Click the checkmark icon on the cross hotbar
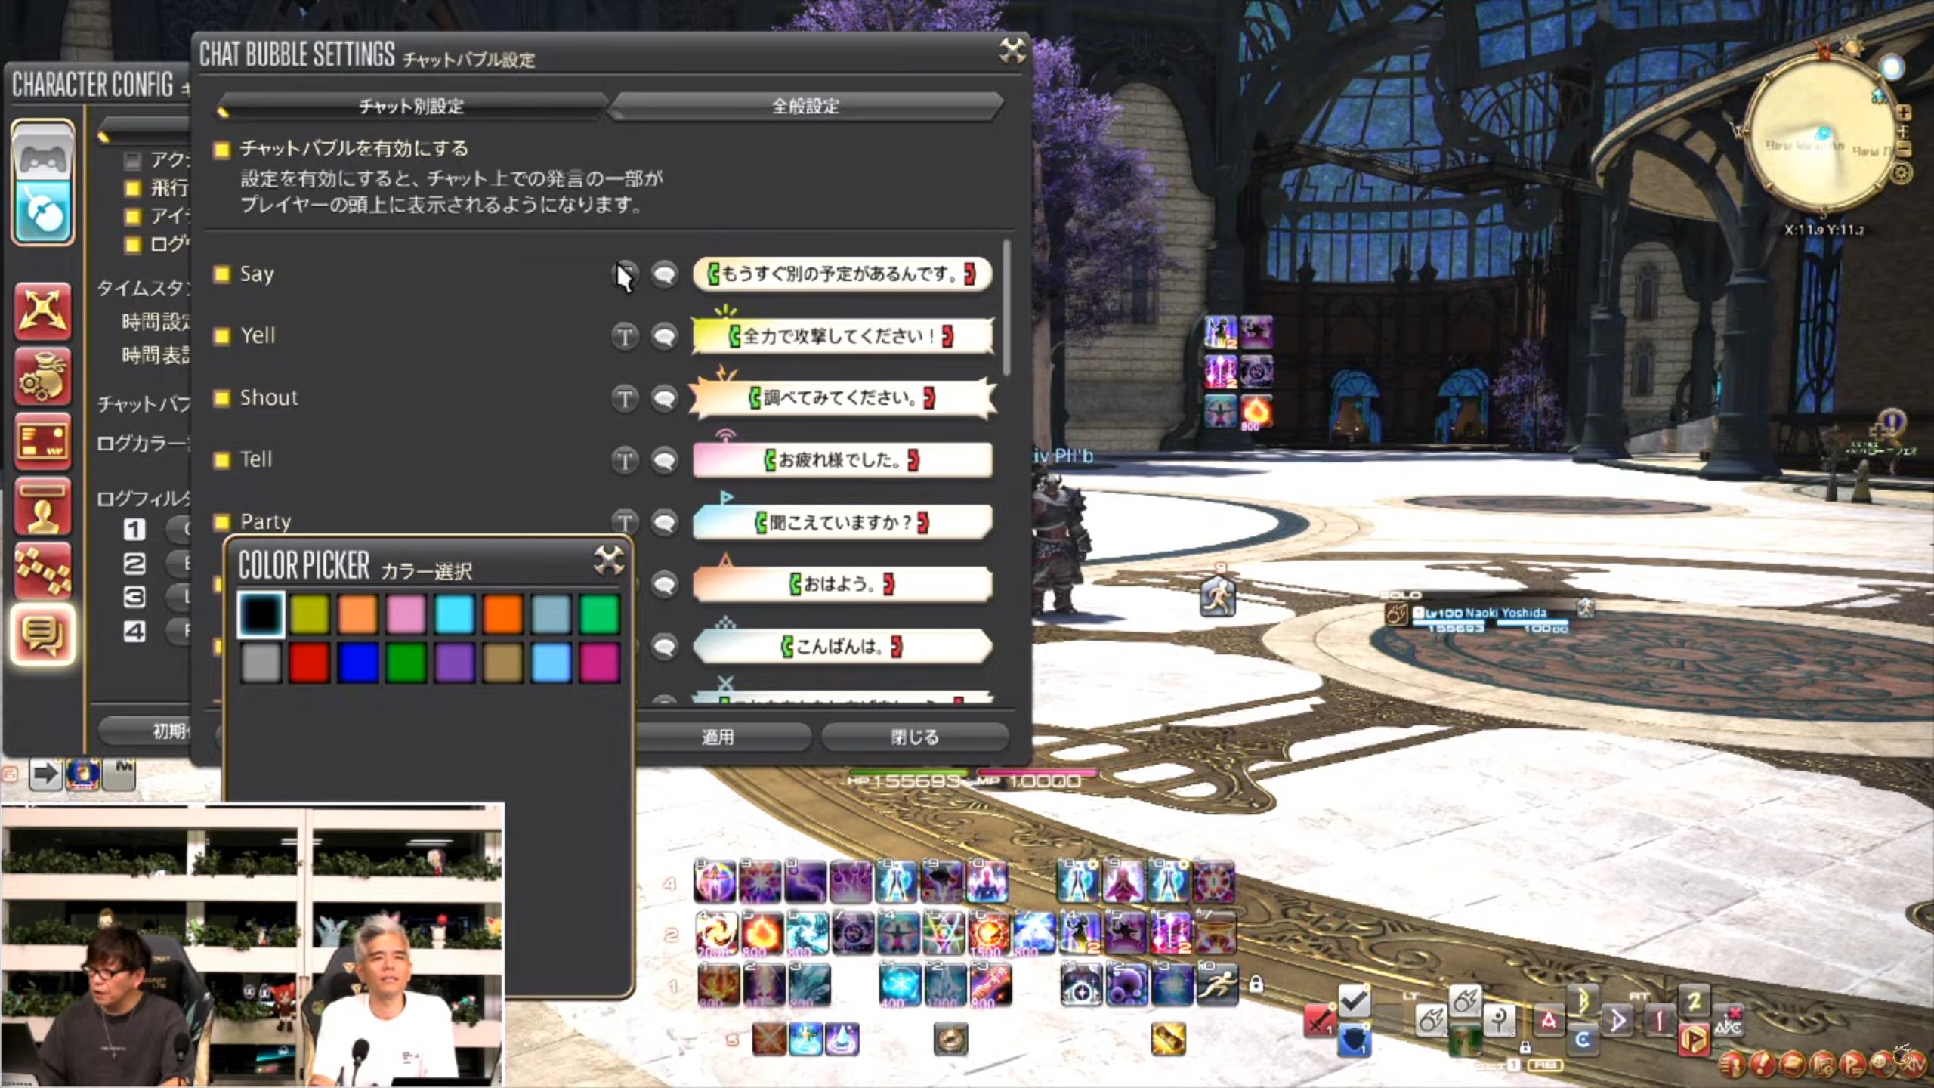The image size is (1934, 1088). click(x=1354, y=1003)
